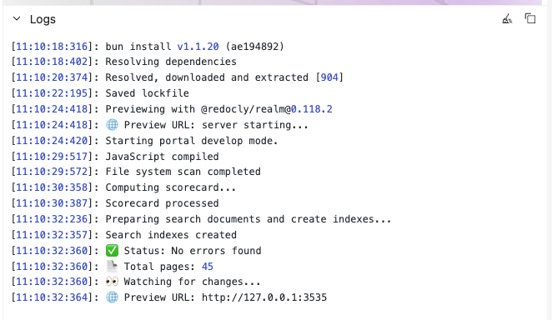Select 'File system scan completed' line

coord(183,172)
